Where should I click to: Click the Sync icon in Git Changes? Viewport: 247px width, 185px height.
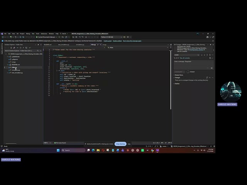pyautogui.click(x=210, y=55)
